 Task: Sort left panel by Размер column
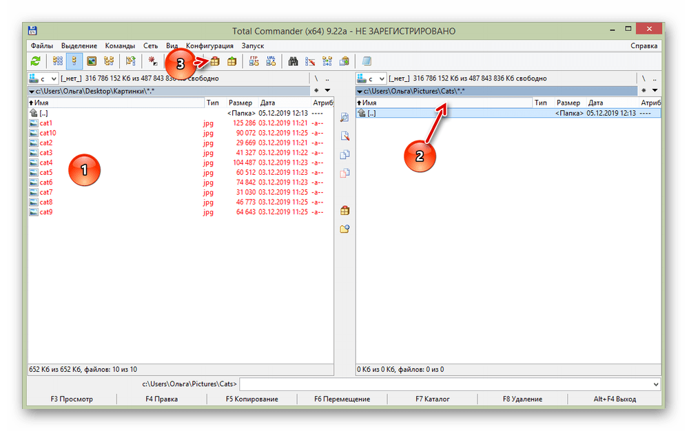pos(242,103)
